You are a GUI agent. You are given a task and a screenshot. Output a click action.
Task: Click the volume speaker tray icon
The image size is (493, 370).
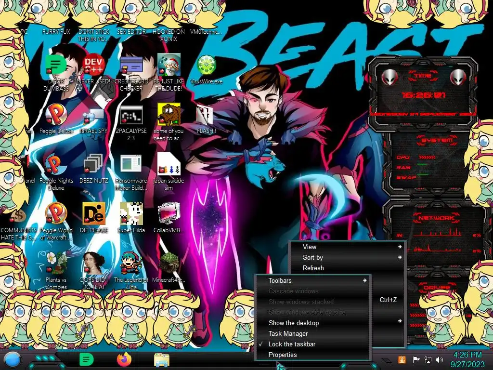pos(440,359)
